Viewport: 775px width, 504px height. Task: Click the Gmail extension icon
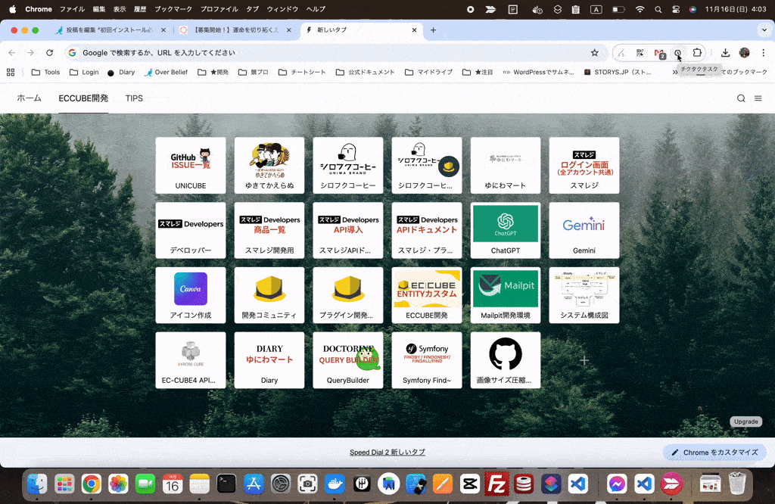click(659, 53)
